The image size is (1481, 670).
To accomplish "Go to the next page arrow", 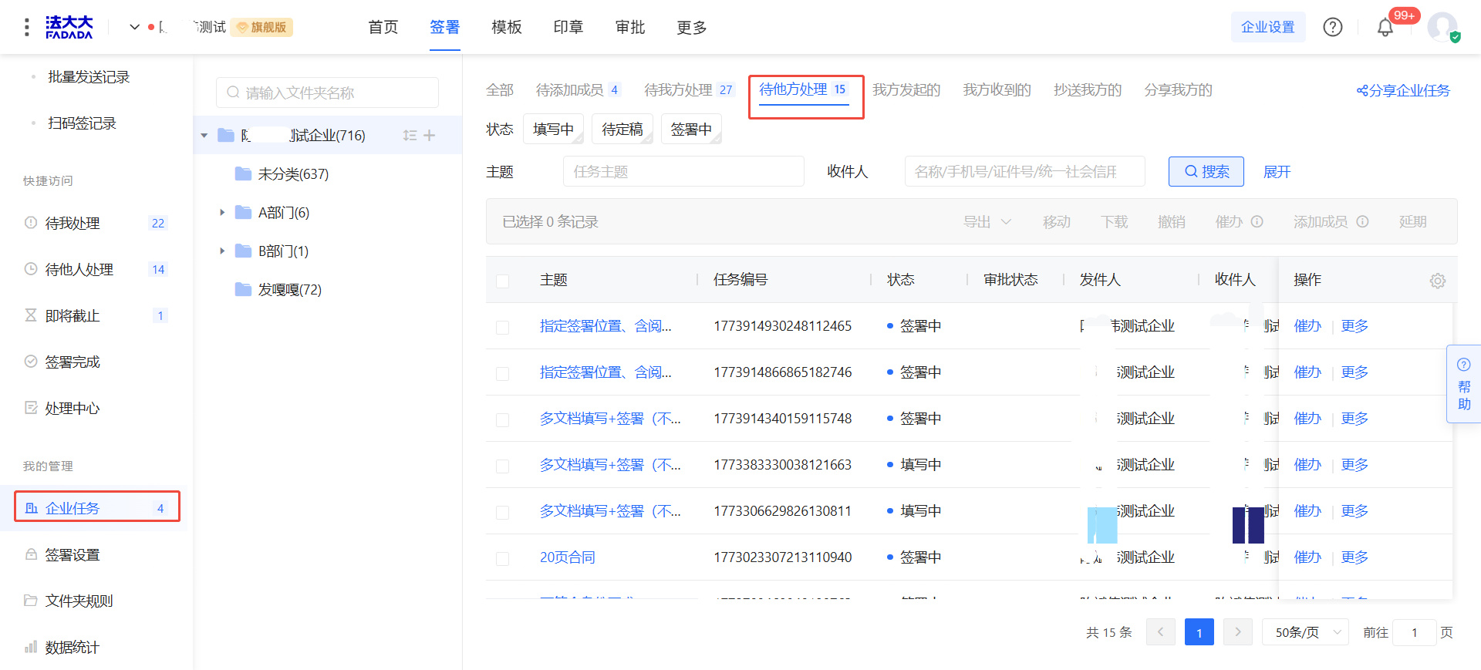I will coord(1238,632).
